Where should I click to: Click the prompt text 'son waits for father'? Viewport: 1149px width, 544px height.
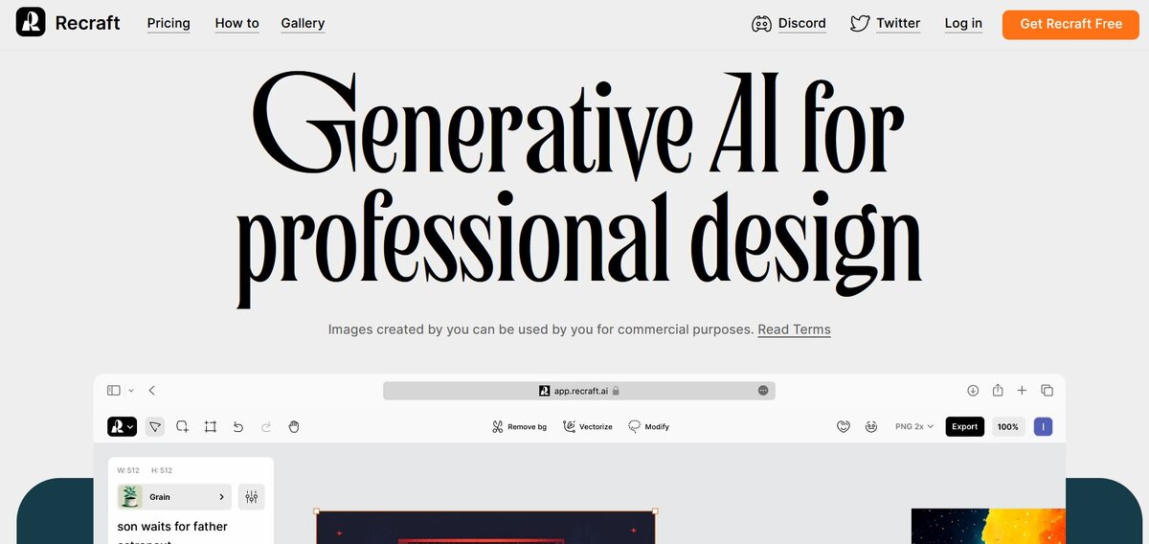tap(172, 526)
